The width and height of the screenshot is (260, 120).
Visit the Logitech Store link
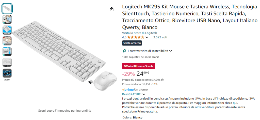(139, 33)
